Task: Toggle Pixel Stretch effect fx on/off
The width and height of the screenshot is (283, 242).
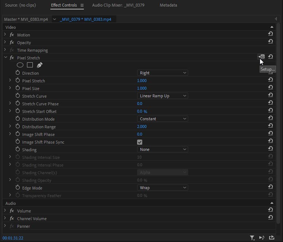Action: click(x=12, y=58)
